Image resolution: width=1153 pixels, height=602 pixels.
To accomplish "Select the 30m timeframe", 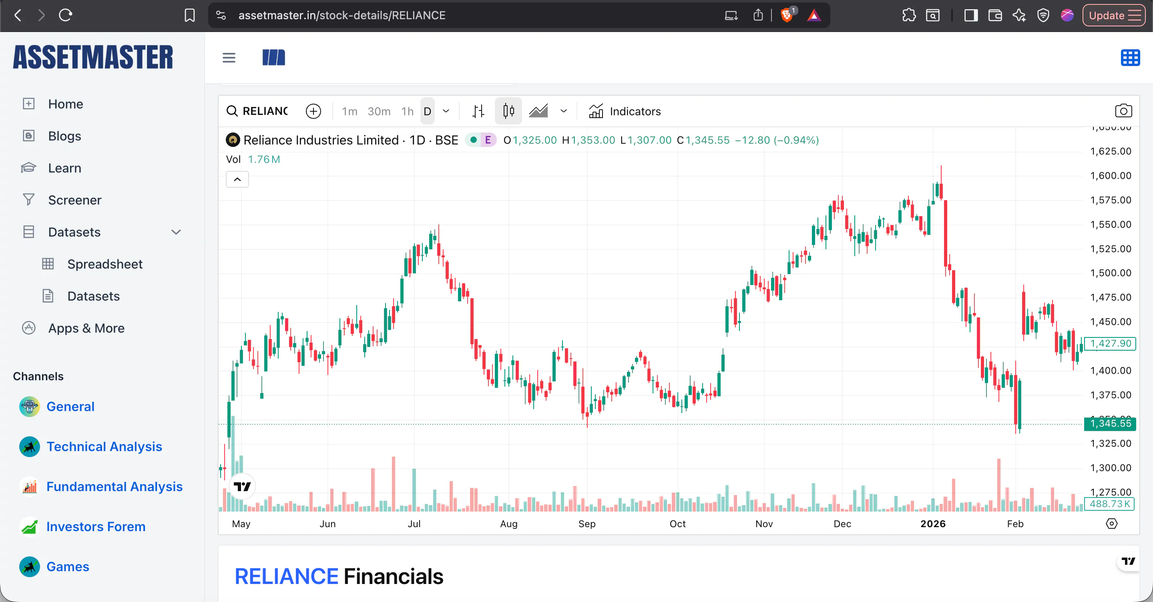I will coord(379,111).
